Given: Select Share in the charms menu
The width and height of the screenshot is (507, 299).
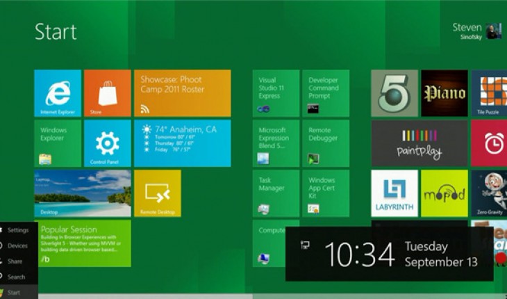Looking at the screenshot, I should tap(19, 261).
